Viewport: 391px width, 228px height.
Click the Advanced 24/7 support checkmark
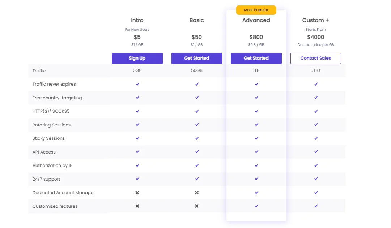256,179
